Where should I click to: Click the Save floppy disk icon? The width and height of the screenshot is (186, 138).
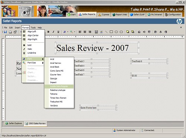pos(5,32)
